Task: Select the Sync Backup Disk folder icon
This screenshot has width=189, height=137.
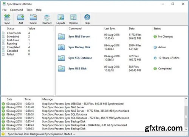Action: point(61,47)
